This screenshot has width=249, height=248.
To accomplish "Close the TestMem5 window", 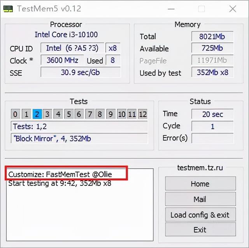I will pyautogui.click(x=233, y=9).
